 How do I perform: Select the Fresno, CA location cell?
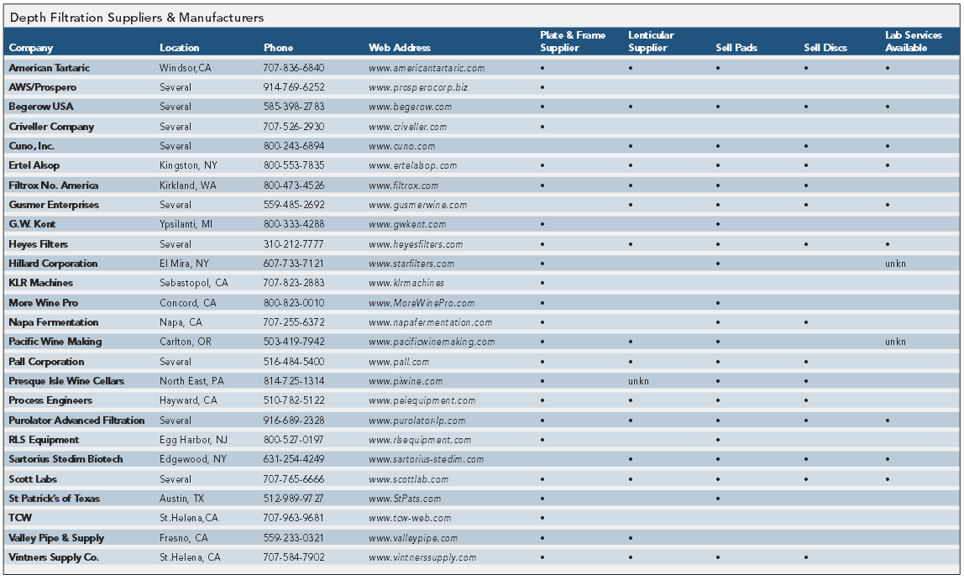click(x=183, y=538)
